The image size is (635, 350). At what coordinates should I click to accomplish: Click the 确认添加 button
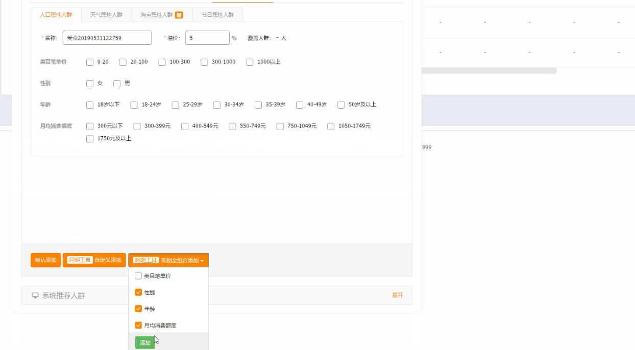coord(45,260)
